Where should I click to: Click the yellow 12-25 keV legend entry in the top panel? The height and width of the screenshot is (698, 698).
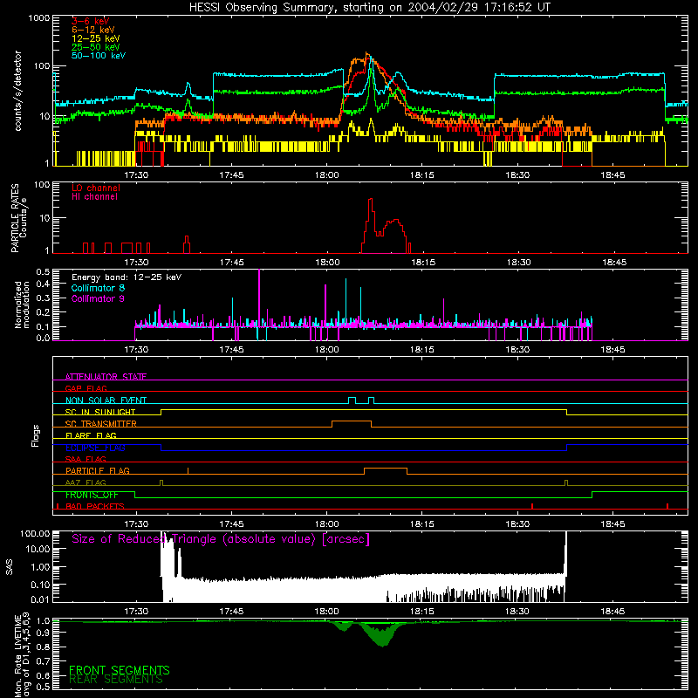[96, 38]
